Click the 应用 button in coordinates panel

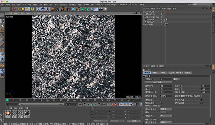tap(134, 121)
